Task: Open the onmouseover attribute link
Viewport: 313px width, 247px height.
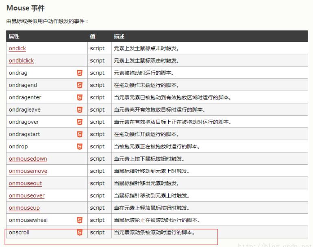Action: coord(26,195)
